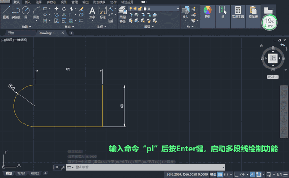Open the Start (开始) file tab
This screenshot has width=289, height=178.
click(x=11, y=33)
